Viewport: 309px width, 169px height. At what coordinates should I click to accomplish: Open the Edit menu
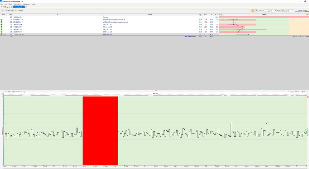(x=6, y=4)
